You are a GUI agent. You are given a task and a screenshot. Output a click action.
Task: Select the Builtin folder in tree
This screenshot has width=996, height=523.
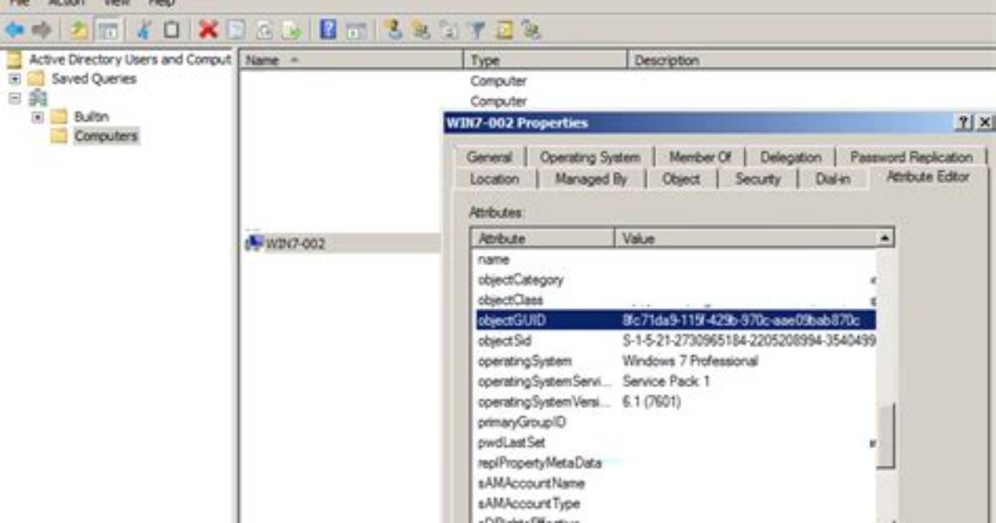(x=92, y=117)
